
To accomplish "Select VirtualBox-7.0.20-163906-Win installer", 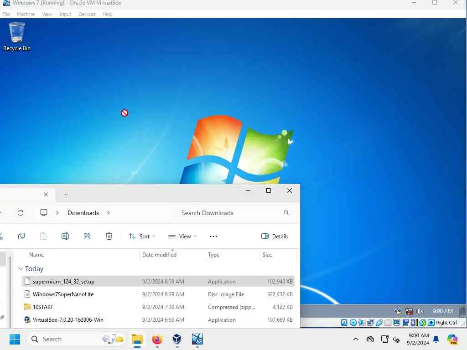I will pos(158,319).
